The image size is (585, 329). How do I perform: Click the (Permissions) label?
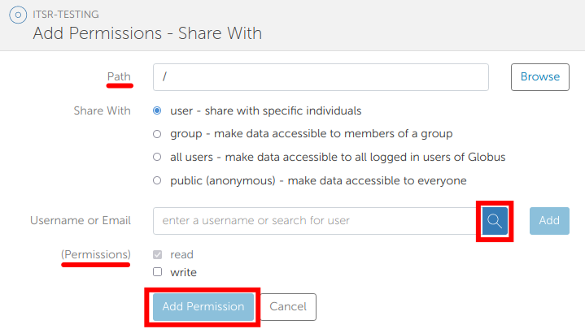click(96, 255)
